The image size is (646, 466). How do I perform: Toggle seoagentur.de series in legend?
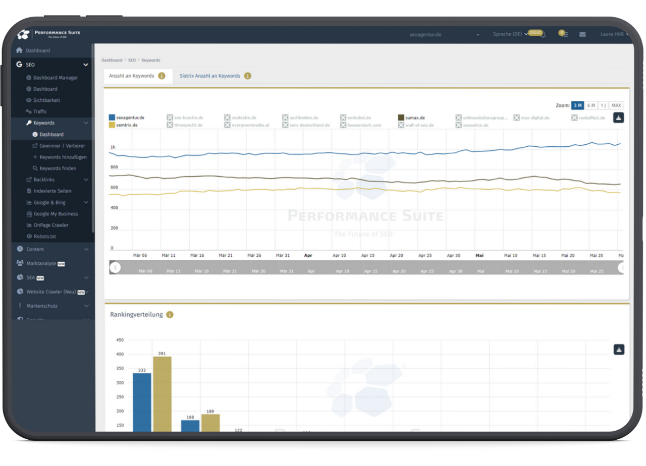[127, 118]
